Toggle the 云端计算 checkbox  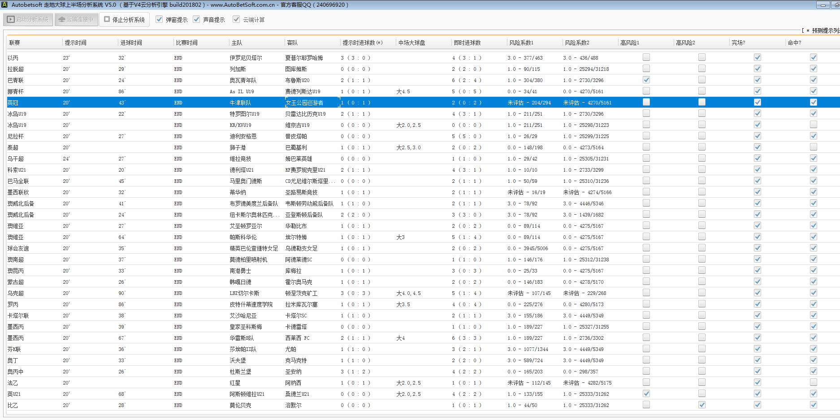coord(236,20)
